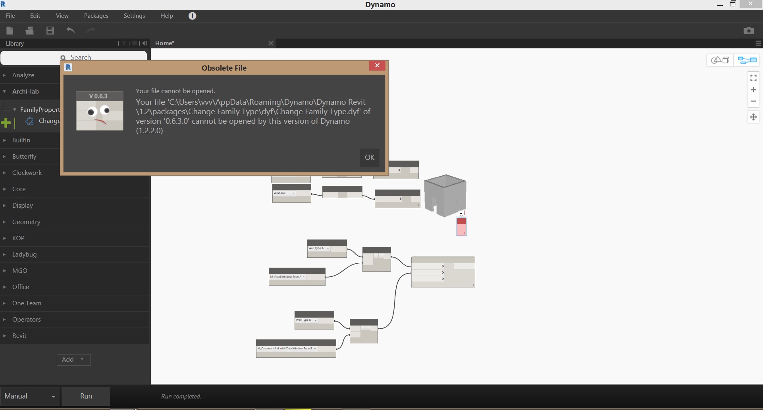763x410 pixels.
Task: Click the zoom in plus icon
Action: tap(753, 90)
